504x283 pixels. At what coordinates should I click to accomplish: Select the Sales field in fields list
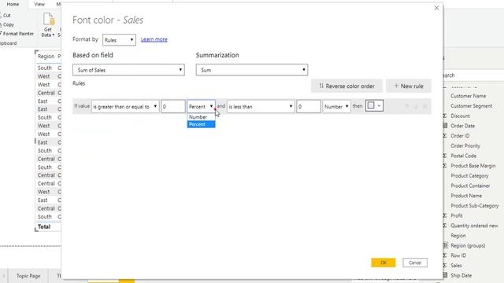(x=456, y=266)
